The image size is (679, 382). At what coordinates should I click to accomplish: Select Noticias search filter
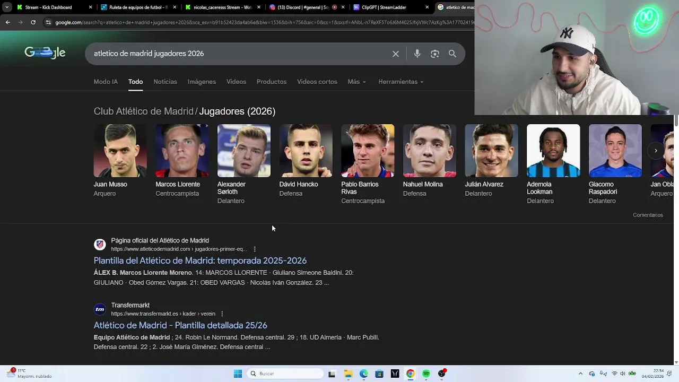[165, 82]
